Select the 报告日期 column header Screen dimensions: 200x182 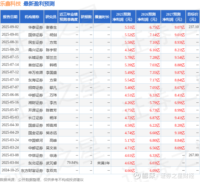(10, 17)
